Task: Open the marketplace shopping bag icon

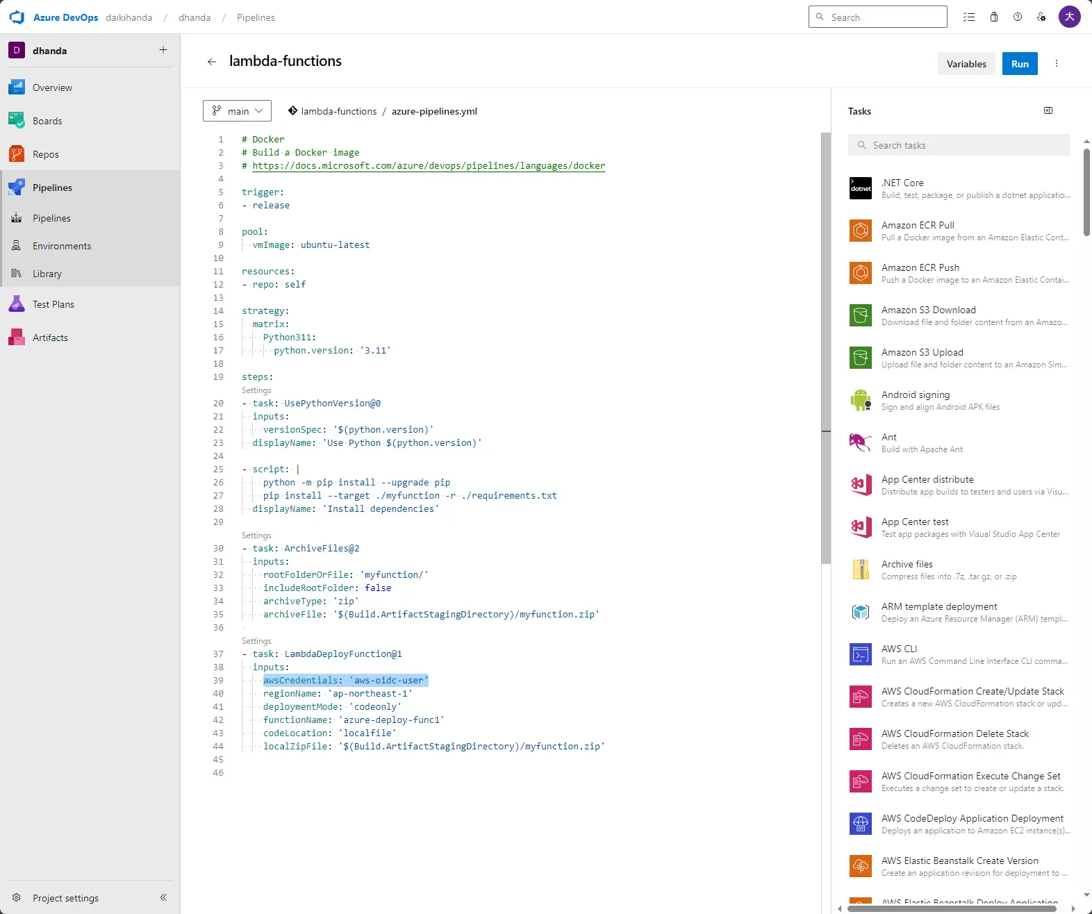Action: 994,17
